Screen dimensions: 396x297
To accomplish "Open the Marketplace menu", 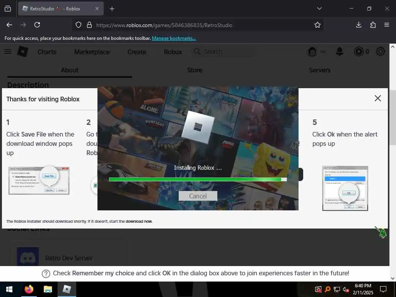I will point(92,52).
